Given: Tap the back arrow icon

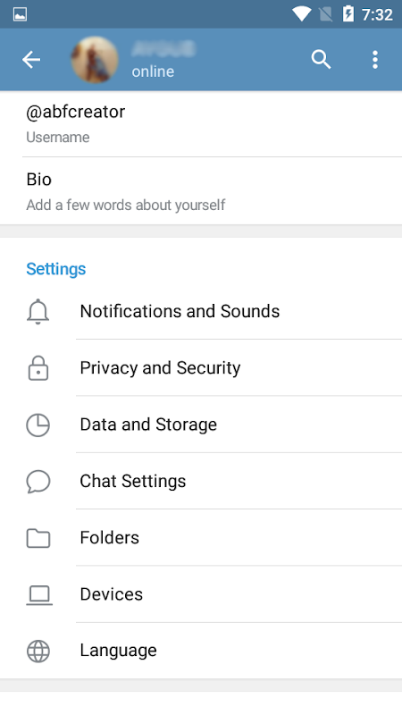Looking at the screenshot, I should 31,60.
